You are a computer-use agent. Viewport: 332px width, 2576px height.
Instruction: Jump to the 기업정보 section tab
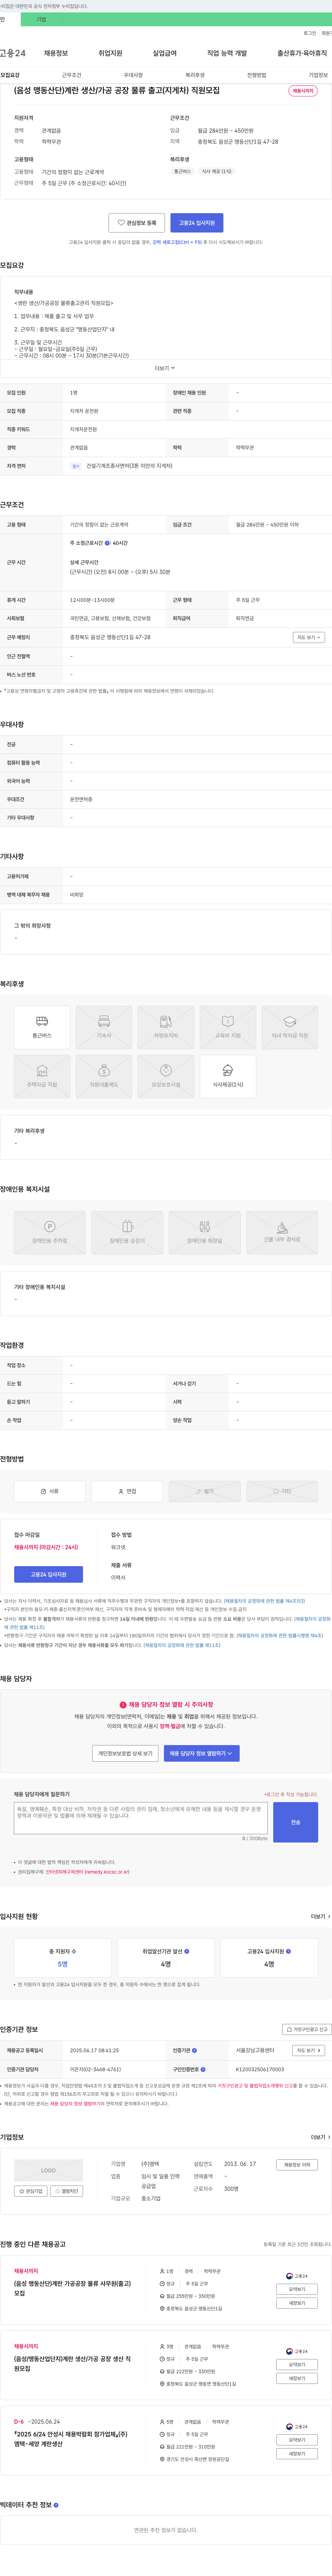point(318,75)
